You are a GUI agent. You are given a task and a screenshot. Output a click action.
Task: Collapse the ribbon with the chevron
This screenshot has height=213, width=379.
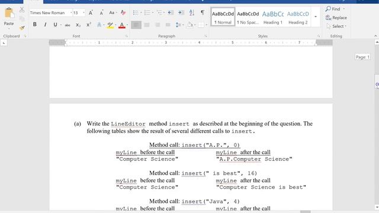(375, 36)
